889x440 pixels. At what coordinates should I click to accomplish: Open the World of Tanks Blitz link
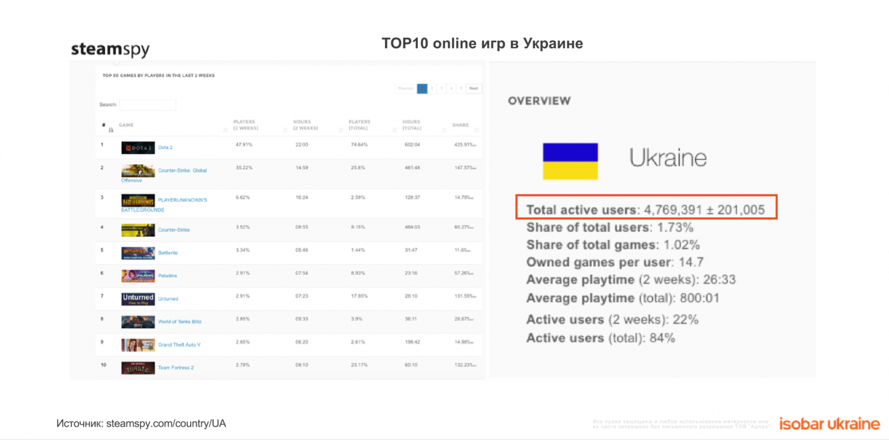[x=179, y=322]
